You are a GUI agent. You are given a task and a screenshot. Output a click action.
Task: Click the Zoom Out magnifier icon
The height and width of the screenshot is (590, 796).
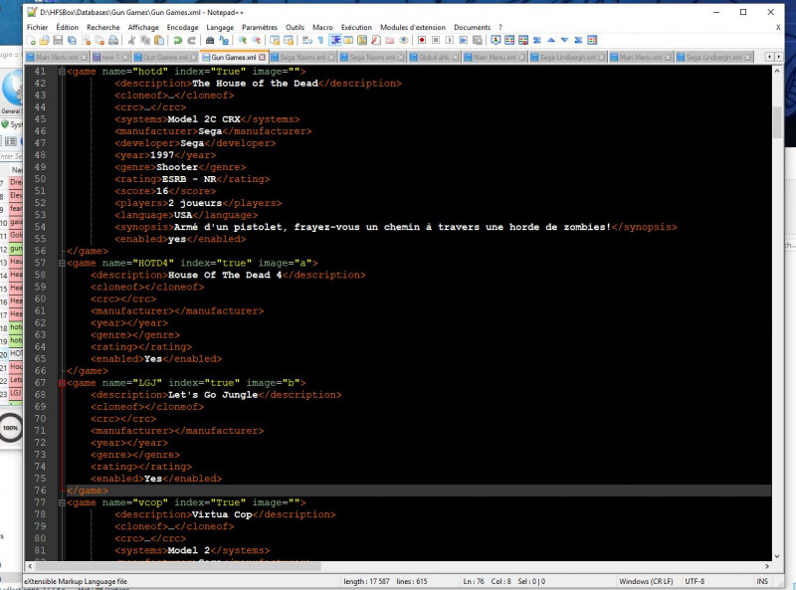(x=257, y=40)
